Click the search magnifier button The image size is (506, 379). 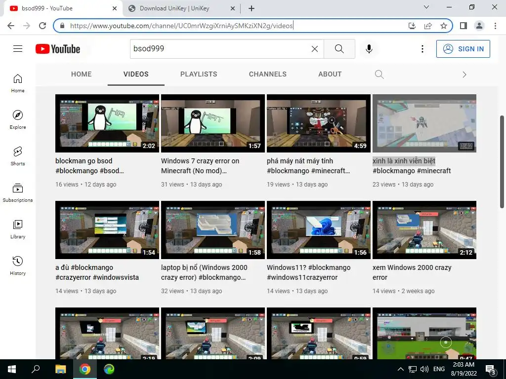pos(339,49)
